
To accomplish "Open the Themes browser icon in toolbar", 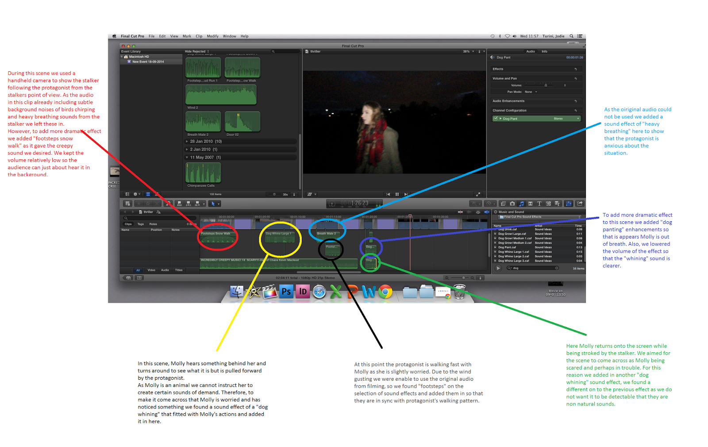I will tap(558, 204).
